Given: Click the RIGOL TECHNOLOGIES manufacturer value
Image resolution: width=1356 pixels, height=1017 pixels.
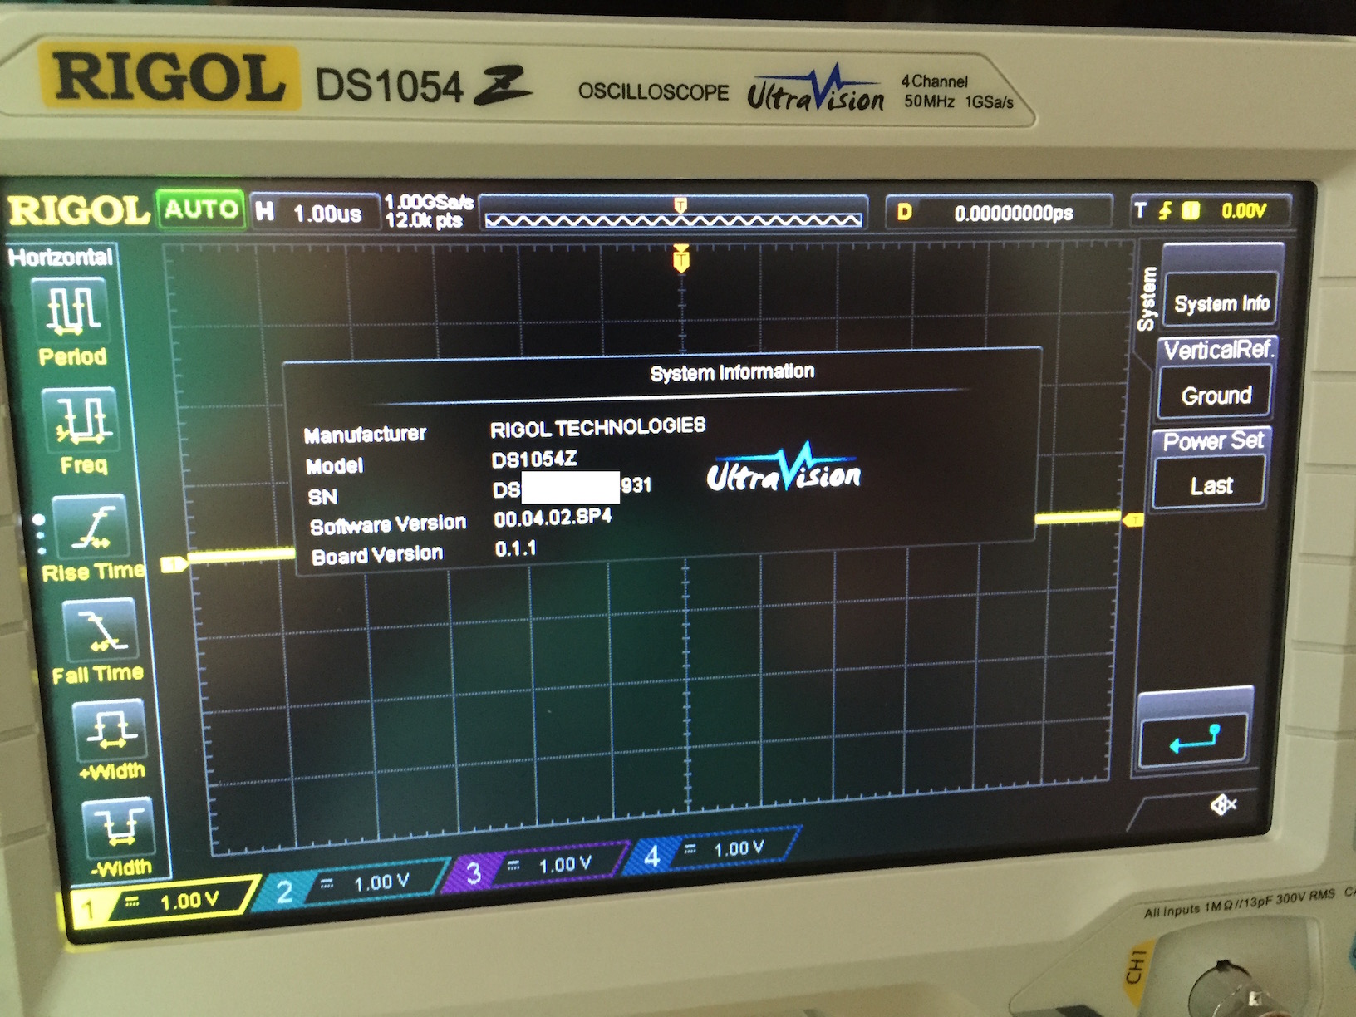Looking at the screenshot, I should tap(597, 427).
